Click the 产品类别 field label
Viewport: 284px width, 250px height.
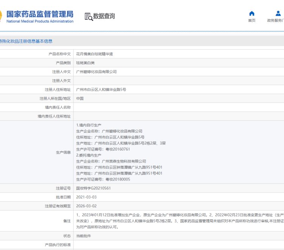(x=63, y=63)
